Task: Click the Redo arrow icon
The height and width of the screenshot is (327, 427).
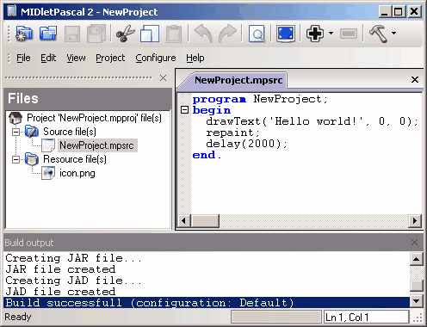Action: click(x=227, y=34)
